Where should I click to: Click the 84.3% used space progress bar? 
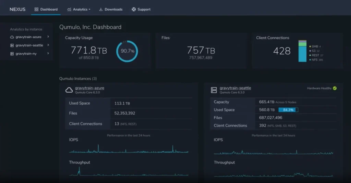click(288, 110)
